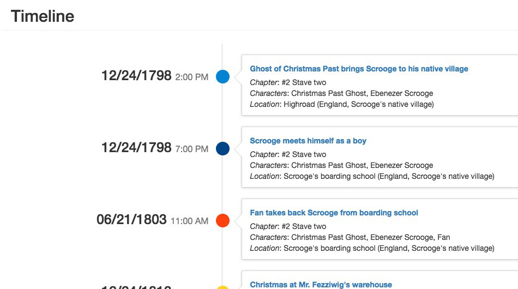Click Characters line mentioning Fan
This screenshot has height=289, width=518.
(350, 238)
